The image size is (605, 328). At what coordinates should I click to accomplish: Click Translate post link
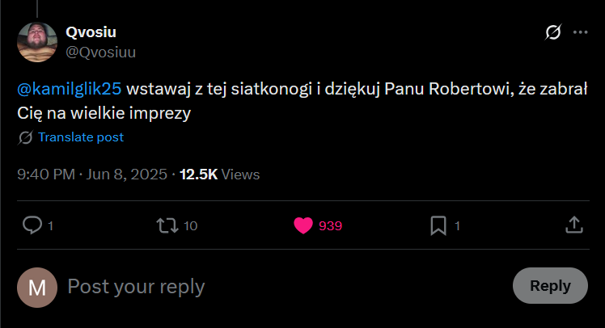[81, 137]
